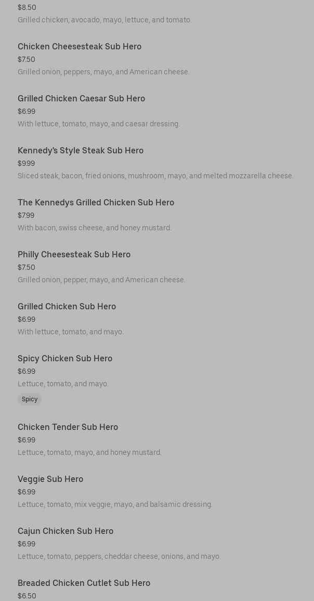Click the $7.99 Kennedys chicken price

26,216
